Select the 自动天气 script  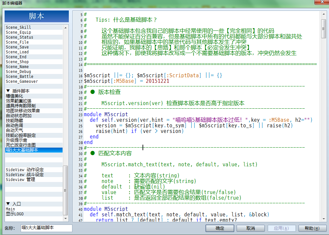(34, 130)
